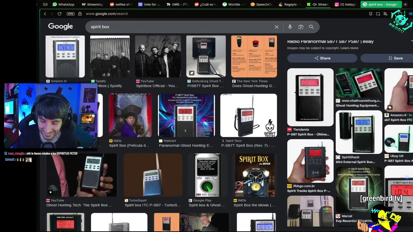Open the site lock security icon

[80, 14]
